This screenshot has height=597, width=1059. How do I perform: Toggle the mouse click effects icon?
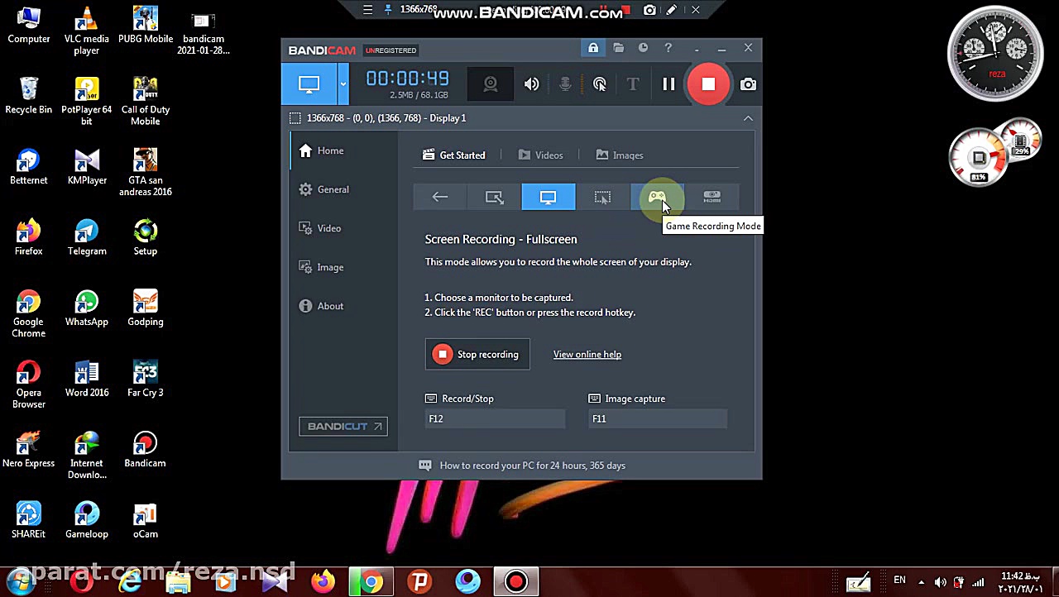click(599, 84)
